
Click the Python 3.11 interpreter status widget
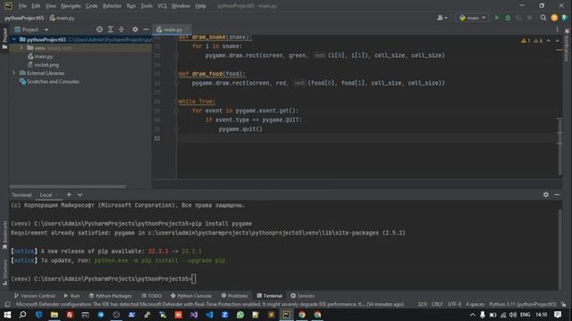[x=523, y=304]
